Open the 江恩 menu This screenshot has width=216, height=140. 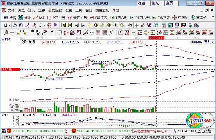point(42,10)
